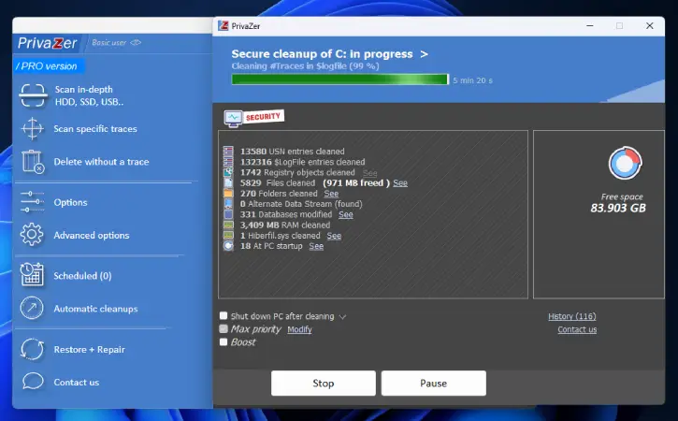Open the Restore + Repair circular arrows icon
This screenshot has width=678, height=421.
(x=33, y=349)
